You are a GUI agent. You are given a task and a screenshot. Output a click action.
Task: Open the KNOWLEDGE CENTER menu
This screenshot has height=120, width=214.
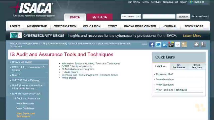(x=140, y=26)
